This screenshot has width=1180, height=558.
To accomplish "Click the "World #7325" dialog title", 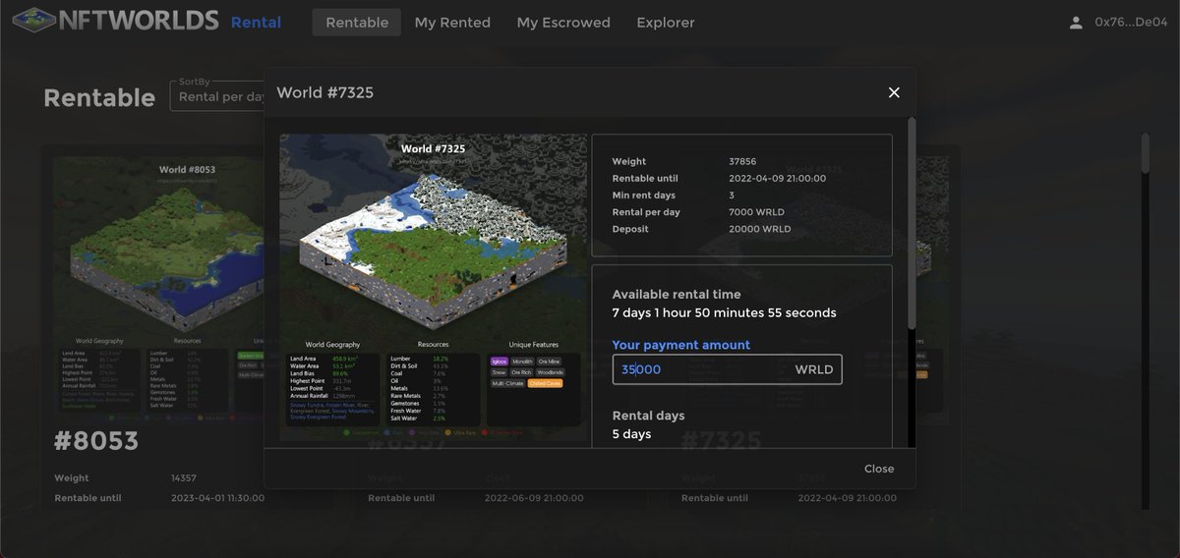I will [325, 92].
